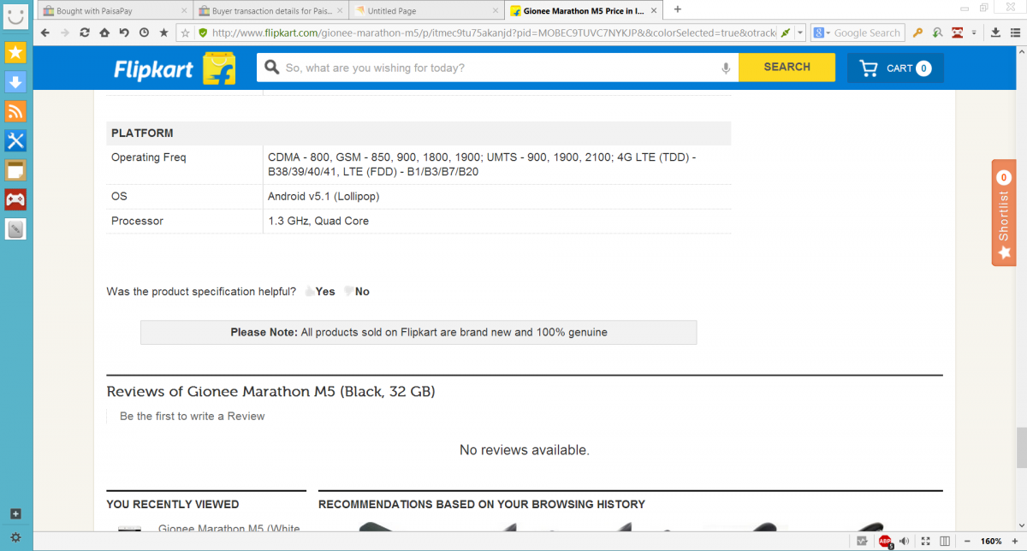Image resolution: width=1027 pixels, height=551 pixels.
Task: Open a new tab with plus
Action: (x=678, y=9)
